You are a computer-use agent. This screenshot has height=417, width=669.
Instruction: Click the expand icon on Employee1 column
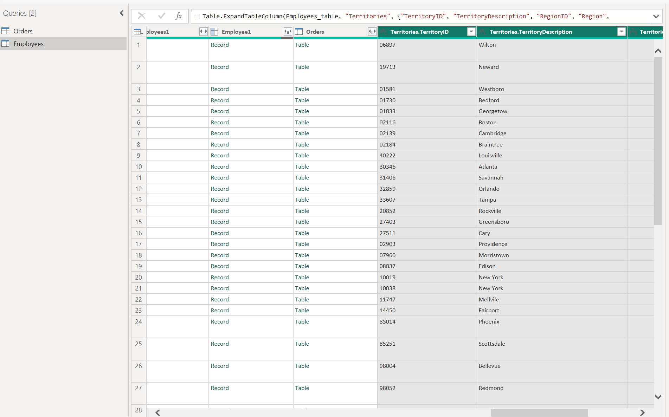(x=288, y=32)
